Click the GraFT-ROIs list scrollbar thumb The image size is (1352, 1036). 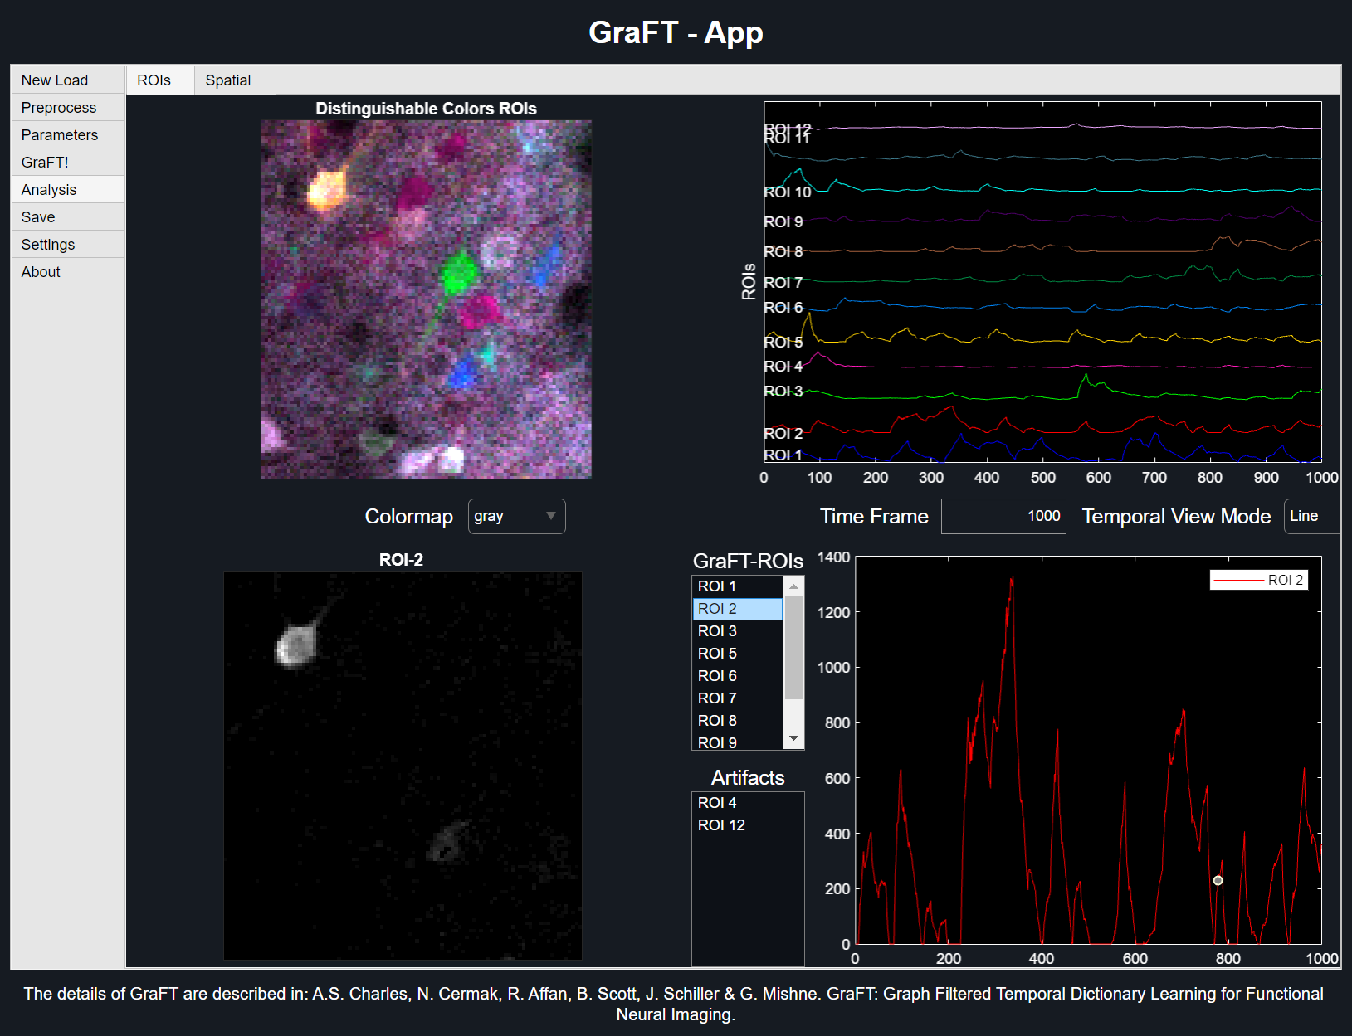(x=794, y=648)
